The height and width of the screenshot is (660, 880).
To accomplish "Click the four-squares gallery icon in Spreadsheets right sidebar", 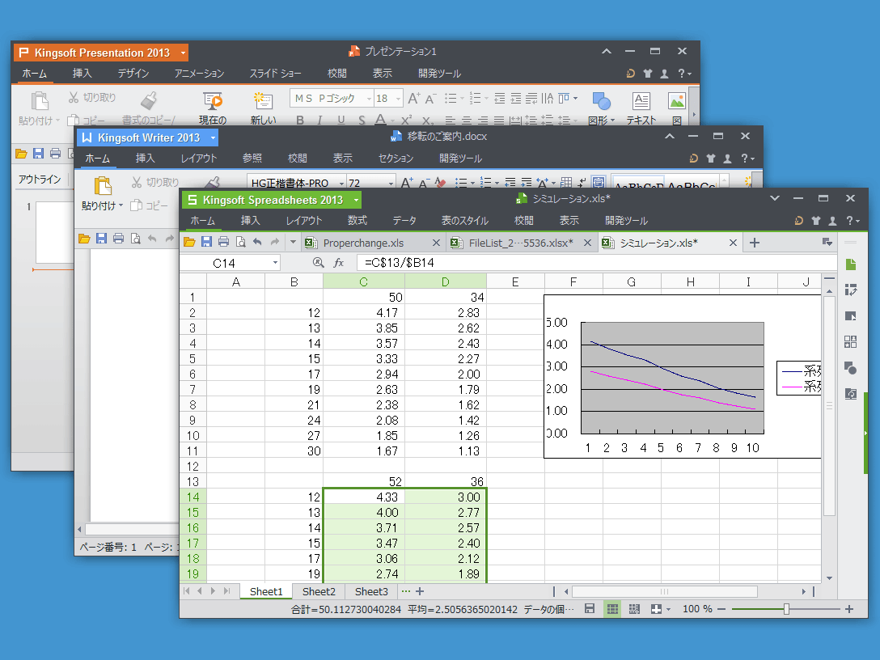I will (x=850, y=342).
